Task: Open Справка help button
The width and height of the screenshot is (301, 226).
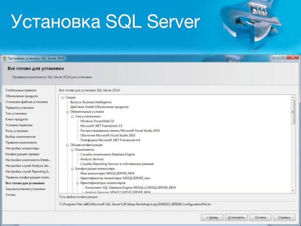Action: [x=284, y=218]
